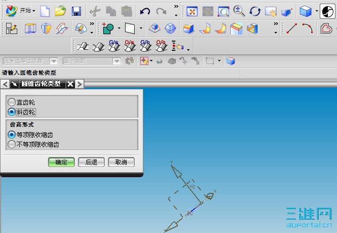Open the 整个装配 scope dropdown

click(x=117, y=61)
